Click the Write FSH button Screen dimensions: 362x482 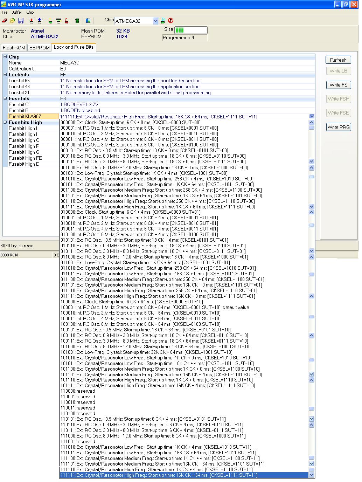338,99
